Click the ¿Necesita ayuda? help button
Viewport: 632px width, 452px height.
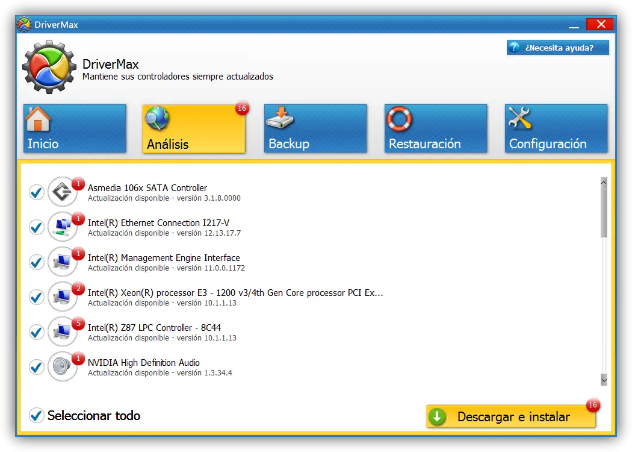click(x=558, y=48)
